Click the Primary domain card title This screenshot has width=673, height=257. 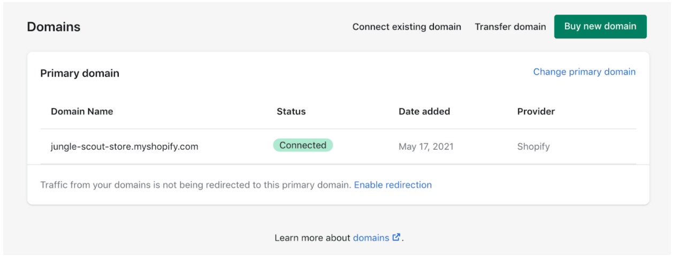point(80,74)
